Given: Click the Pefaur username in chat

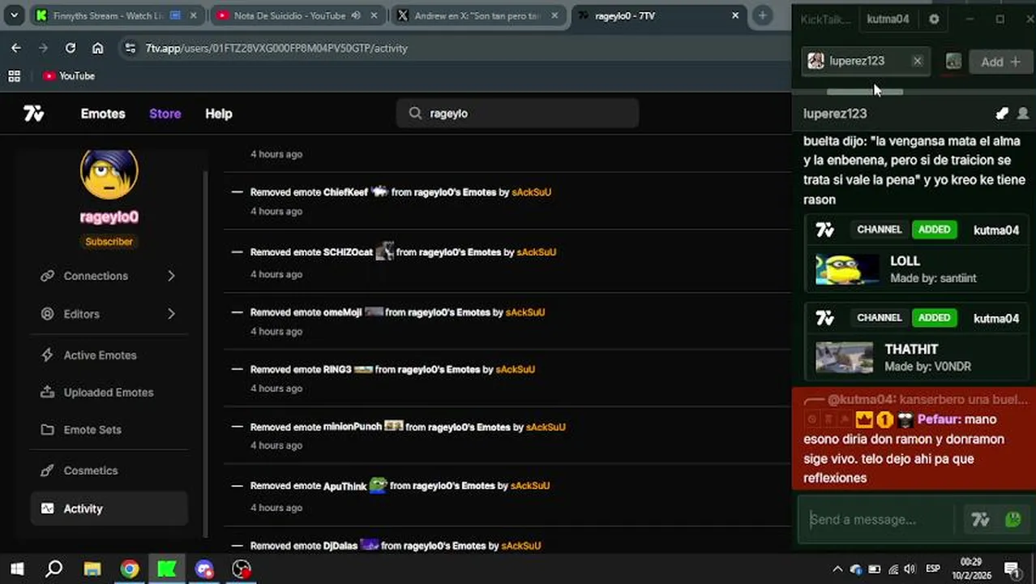Looking at the screenshot, I should (940, 419).
